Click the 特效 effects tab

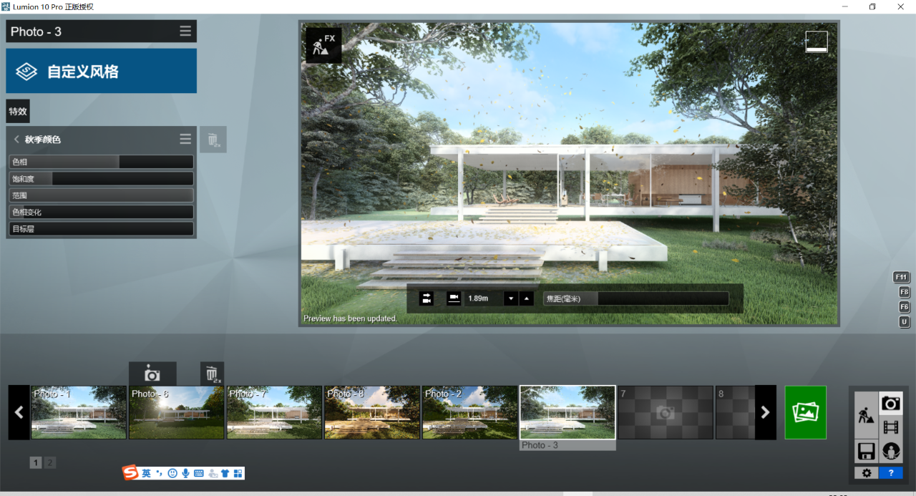click(x=18, y=112)
